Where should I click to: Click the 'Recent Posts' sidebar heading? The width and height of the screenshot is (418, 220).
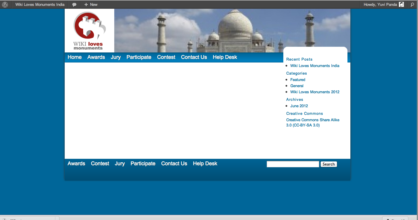pyautogui.click(x=299, y=59)
